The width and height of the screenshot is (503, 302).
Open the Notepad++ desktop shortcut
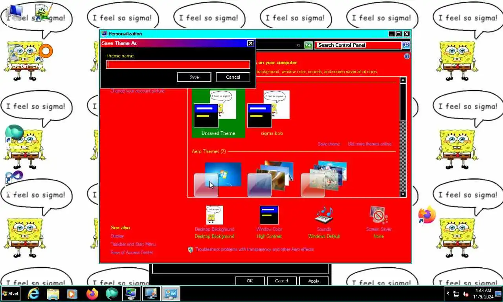(43, 13)
